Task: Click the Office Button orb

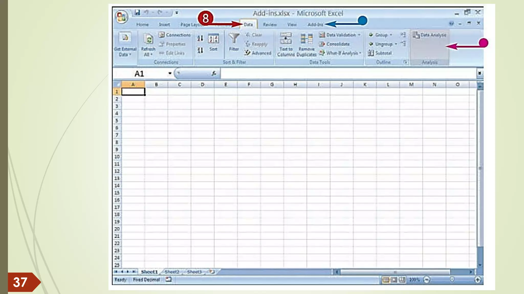Action: [122, 17]
